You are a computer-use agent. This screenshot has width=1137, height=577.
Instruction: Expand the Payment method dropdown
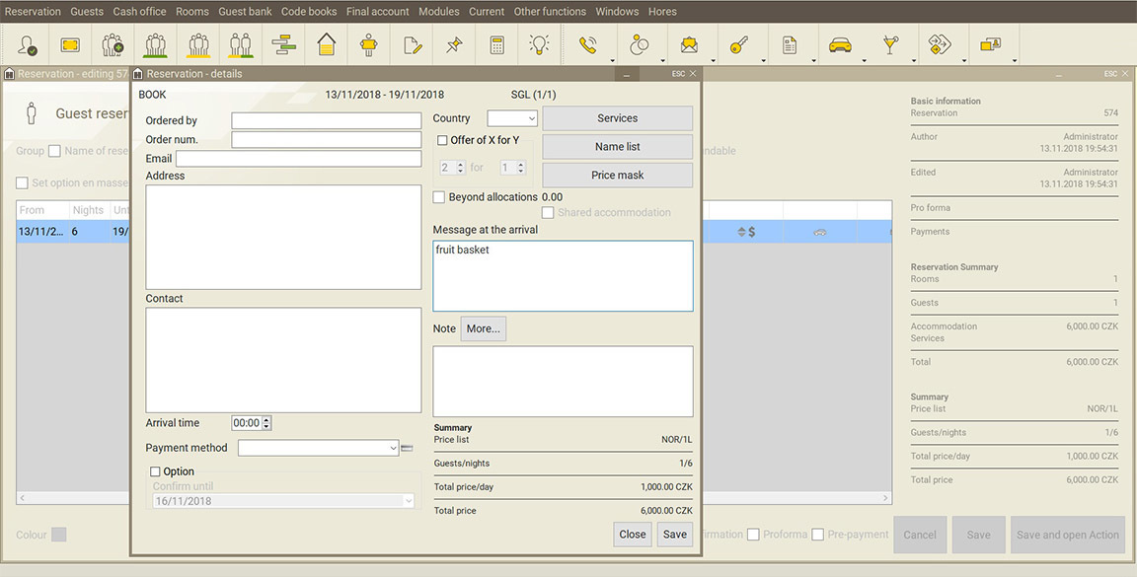pyautogui.click(x=318, y=448)
